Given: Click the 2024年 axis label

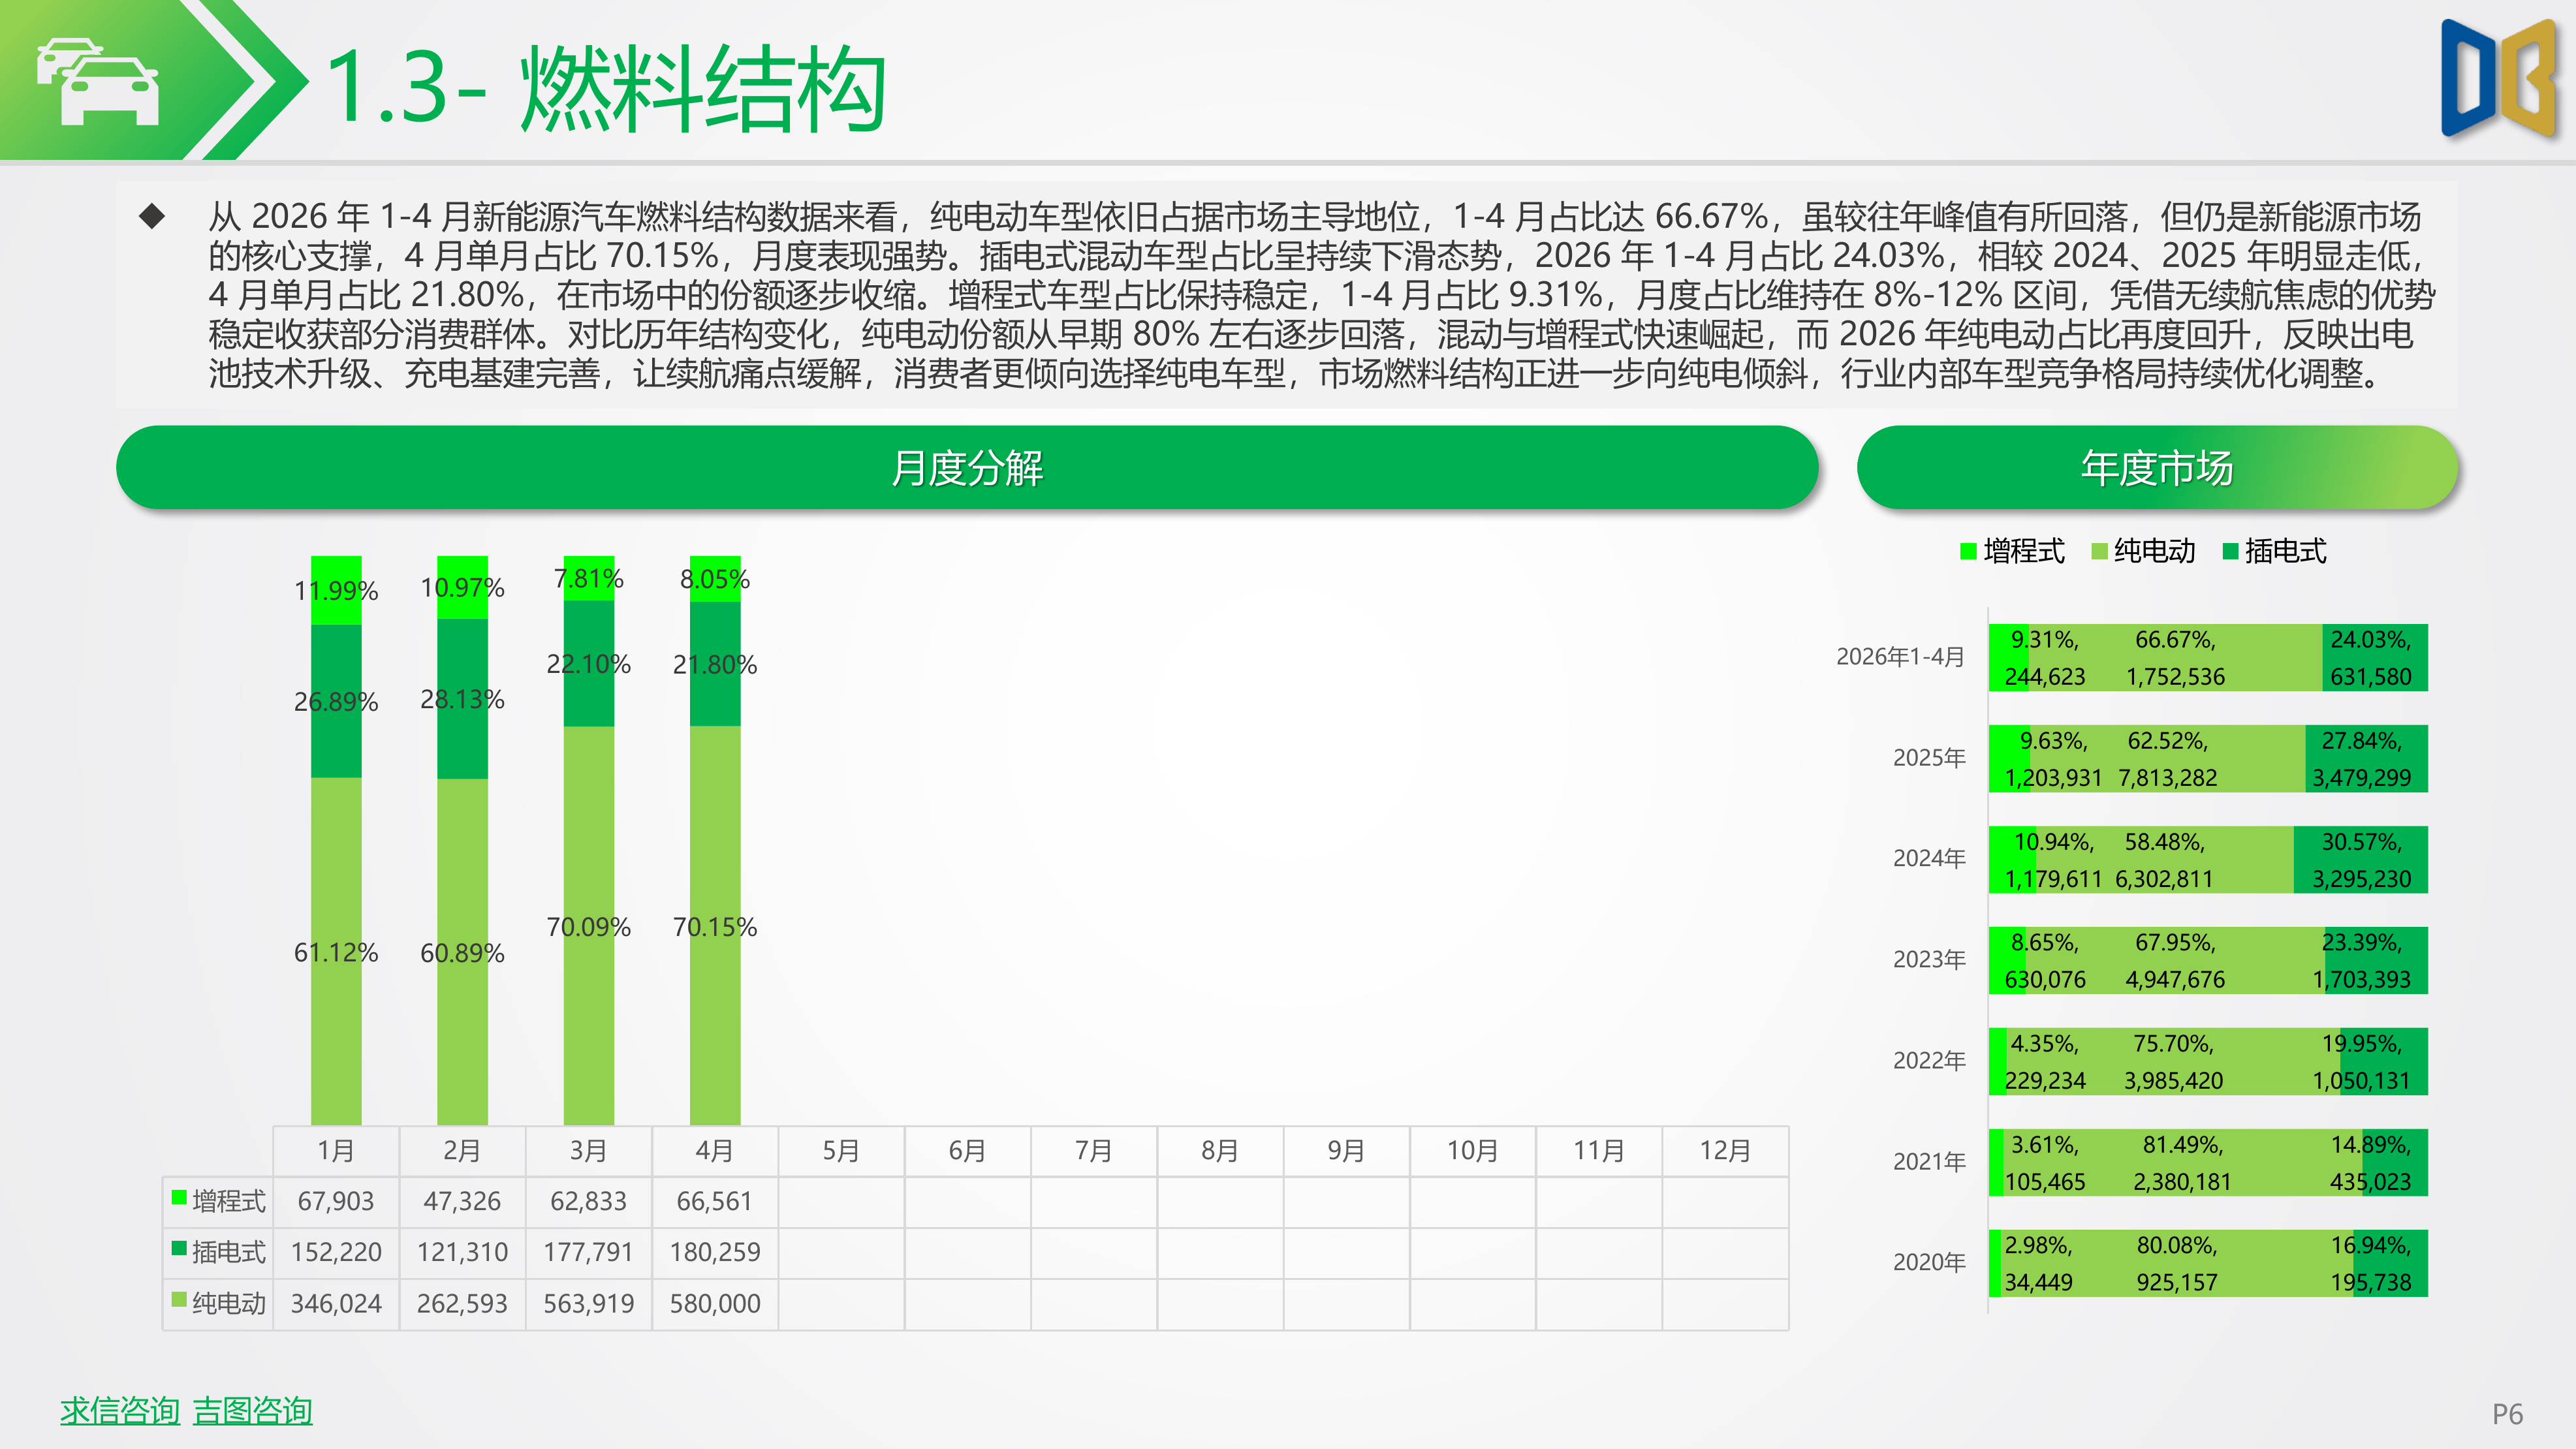Looking at the screenshot, I should [x=1929, y=859].
